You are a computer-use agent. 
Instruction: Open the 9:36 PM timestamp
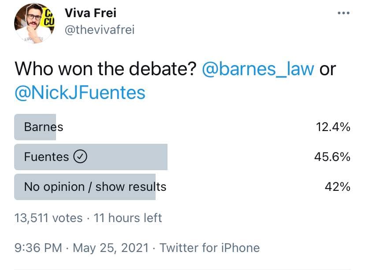38,248
